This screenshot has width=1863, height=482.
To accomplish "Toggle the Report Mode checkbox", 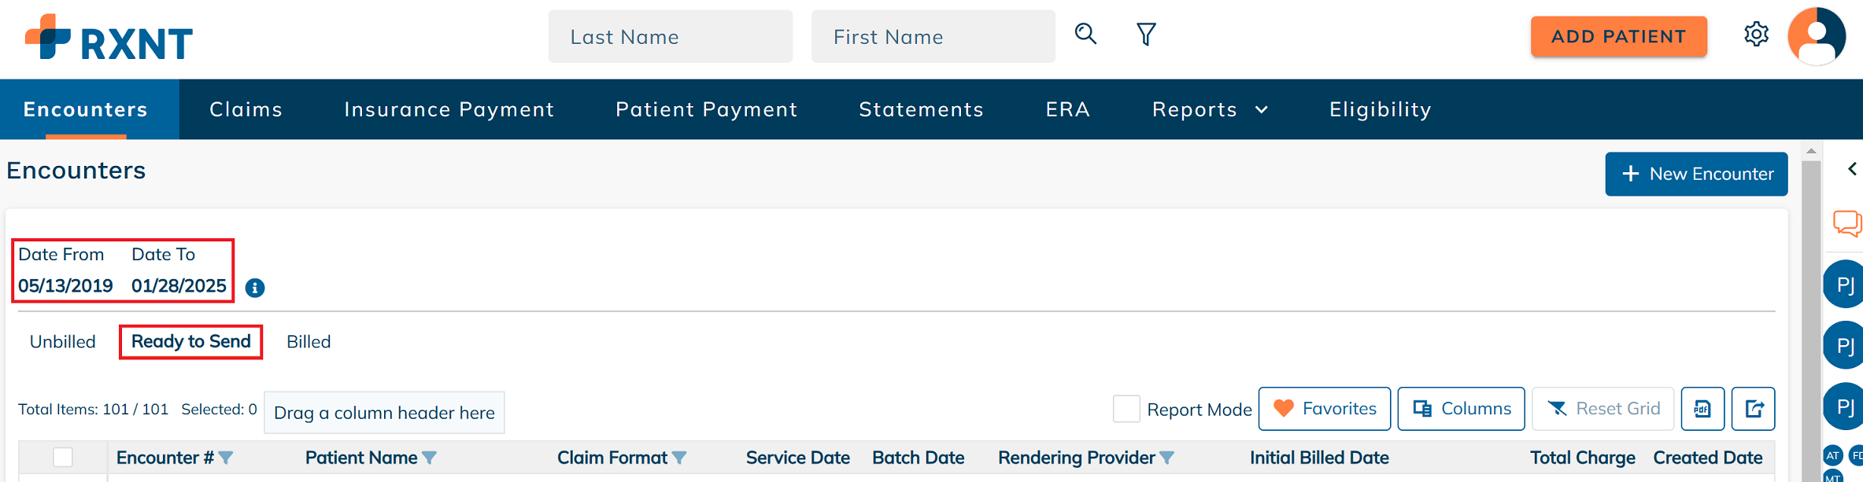I will point(1126,409).
